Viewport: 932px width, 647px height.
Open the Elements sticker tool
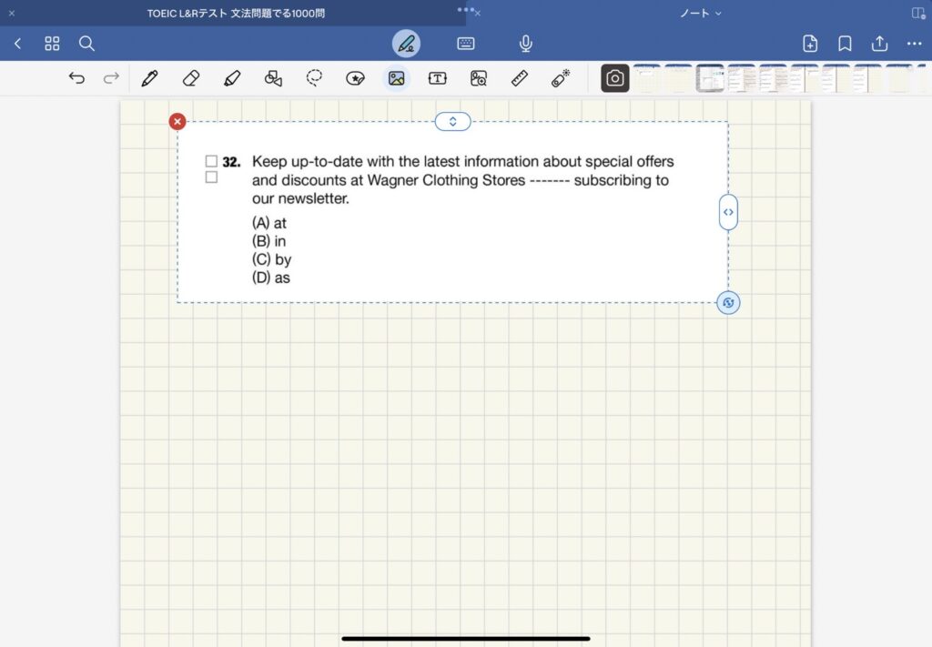click(355, 78)
